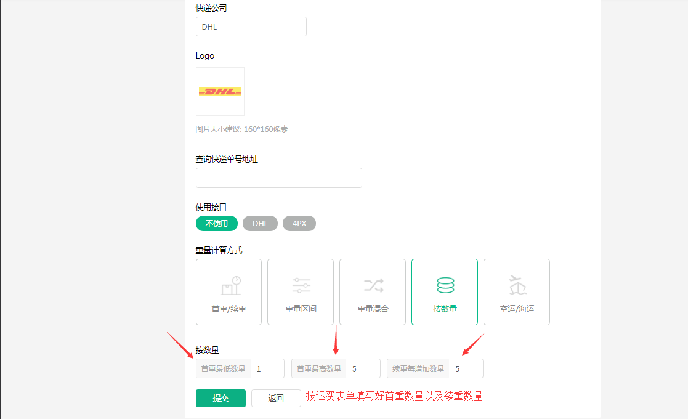Click the 返回 back button
This screenshot has width=688, height=419.
click(276, 398)
